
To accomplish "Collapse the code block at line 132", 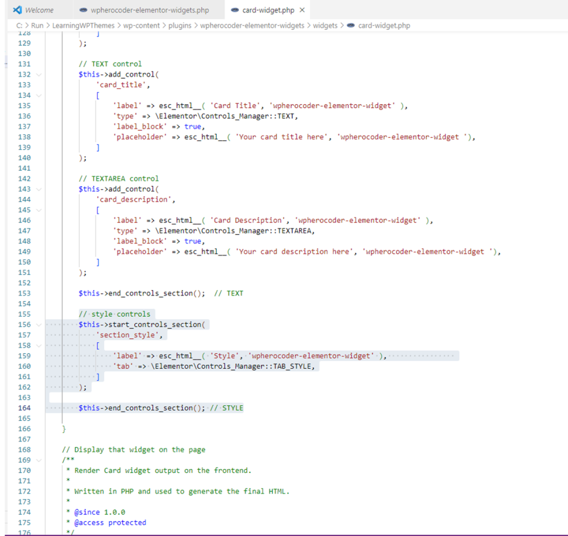I will [x=39, y=74].
